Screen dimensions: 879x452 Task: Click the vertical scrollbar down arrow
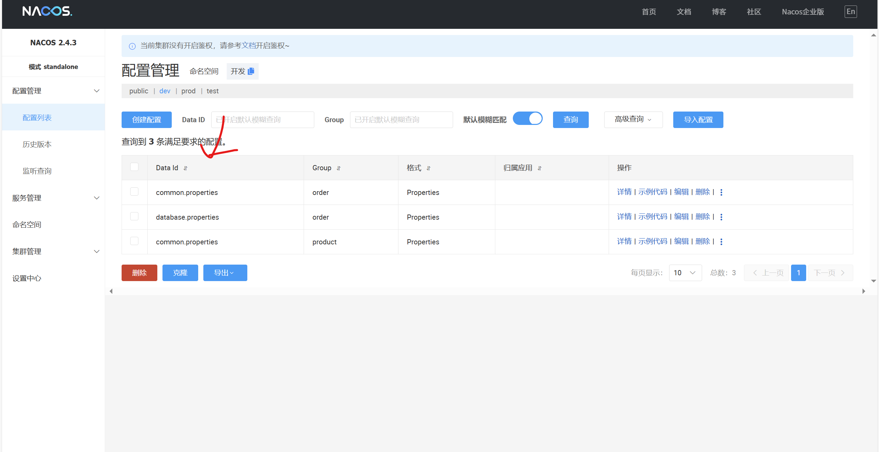874,281
